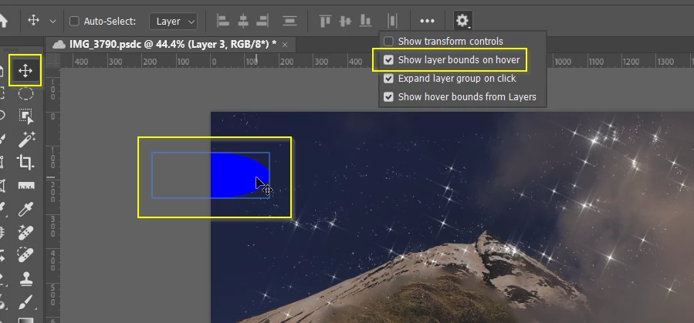694x323 pixels.
Task: Pick the Magic Wand tool
Action: (25, 140)
